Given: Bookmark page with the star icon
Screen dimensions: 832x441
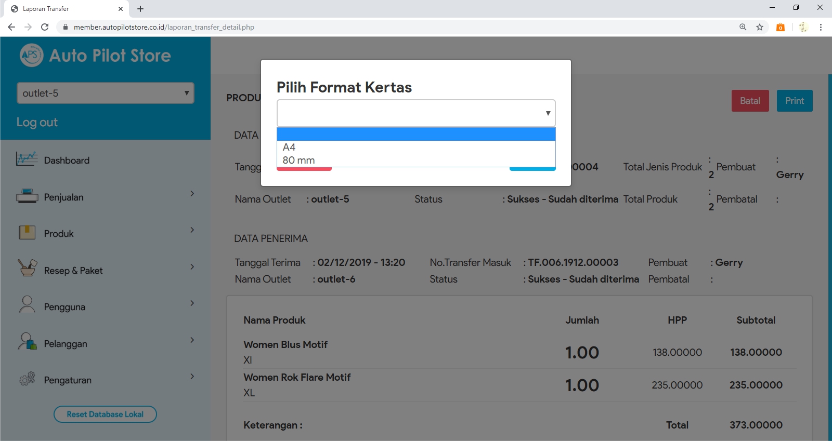Looking at the screenshot, I should (760, 27).
